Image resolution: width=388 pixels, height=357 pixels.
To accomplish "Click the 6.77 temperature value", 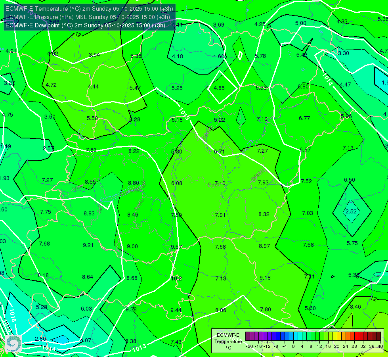I will [x=304, y=118].
